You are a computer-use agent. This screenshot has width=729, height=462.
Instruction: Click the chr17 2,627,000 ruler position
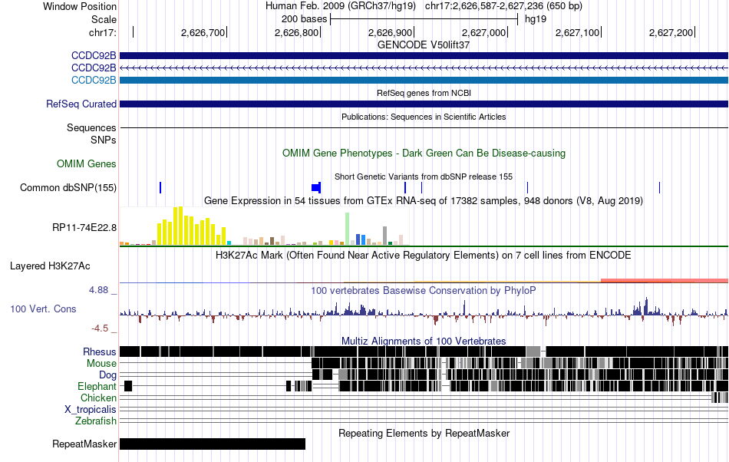pyautogui.click(x=483, y=32)
